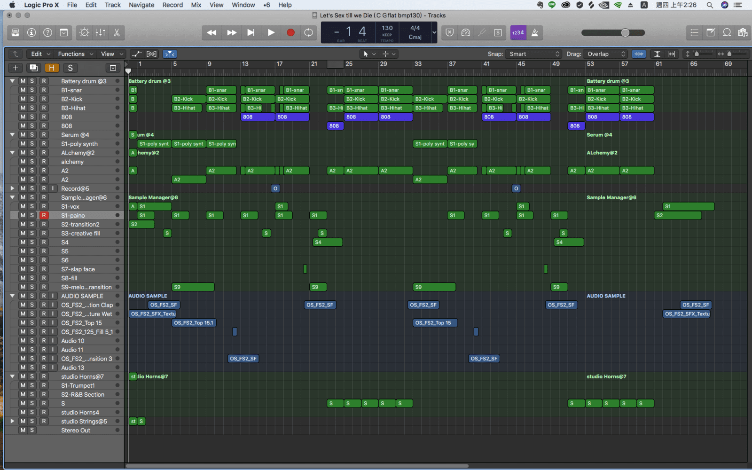
Task: Toggle Show Automation button
Action: tap(137, 54)
